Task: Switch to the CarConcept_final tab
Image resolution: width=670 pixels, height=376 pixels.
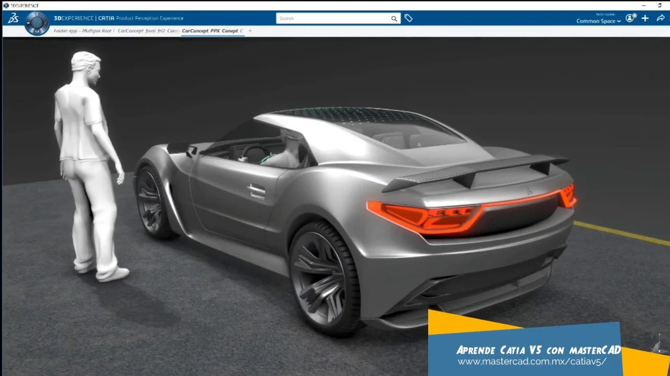Action: [x=149, y=31]
